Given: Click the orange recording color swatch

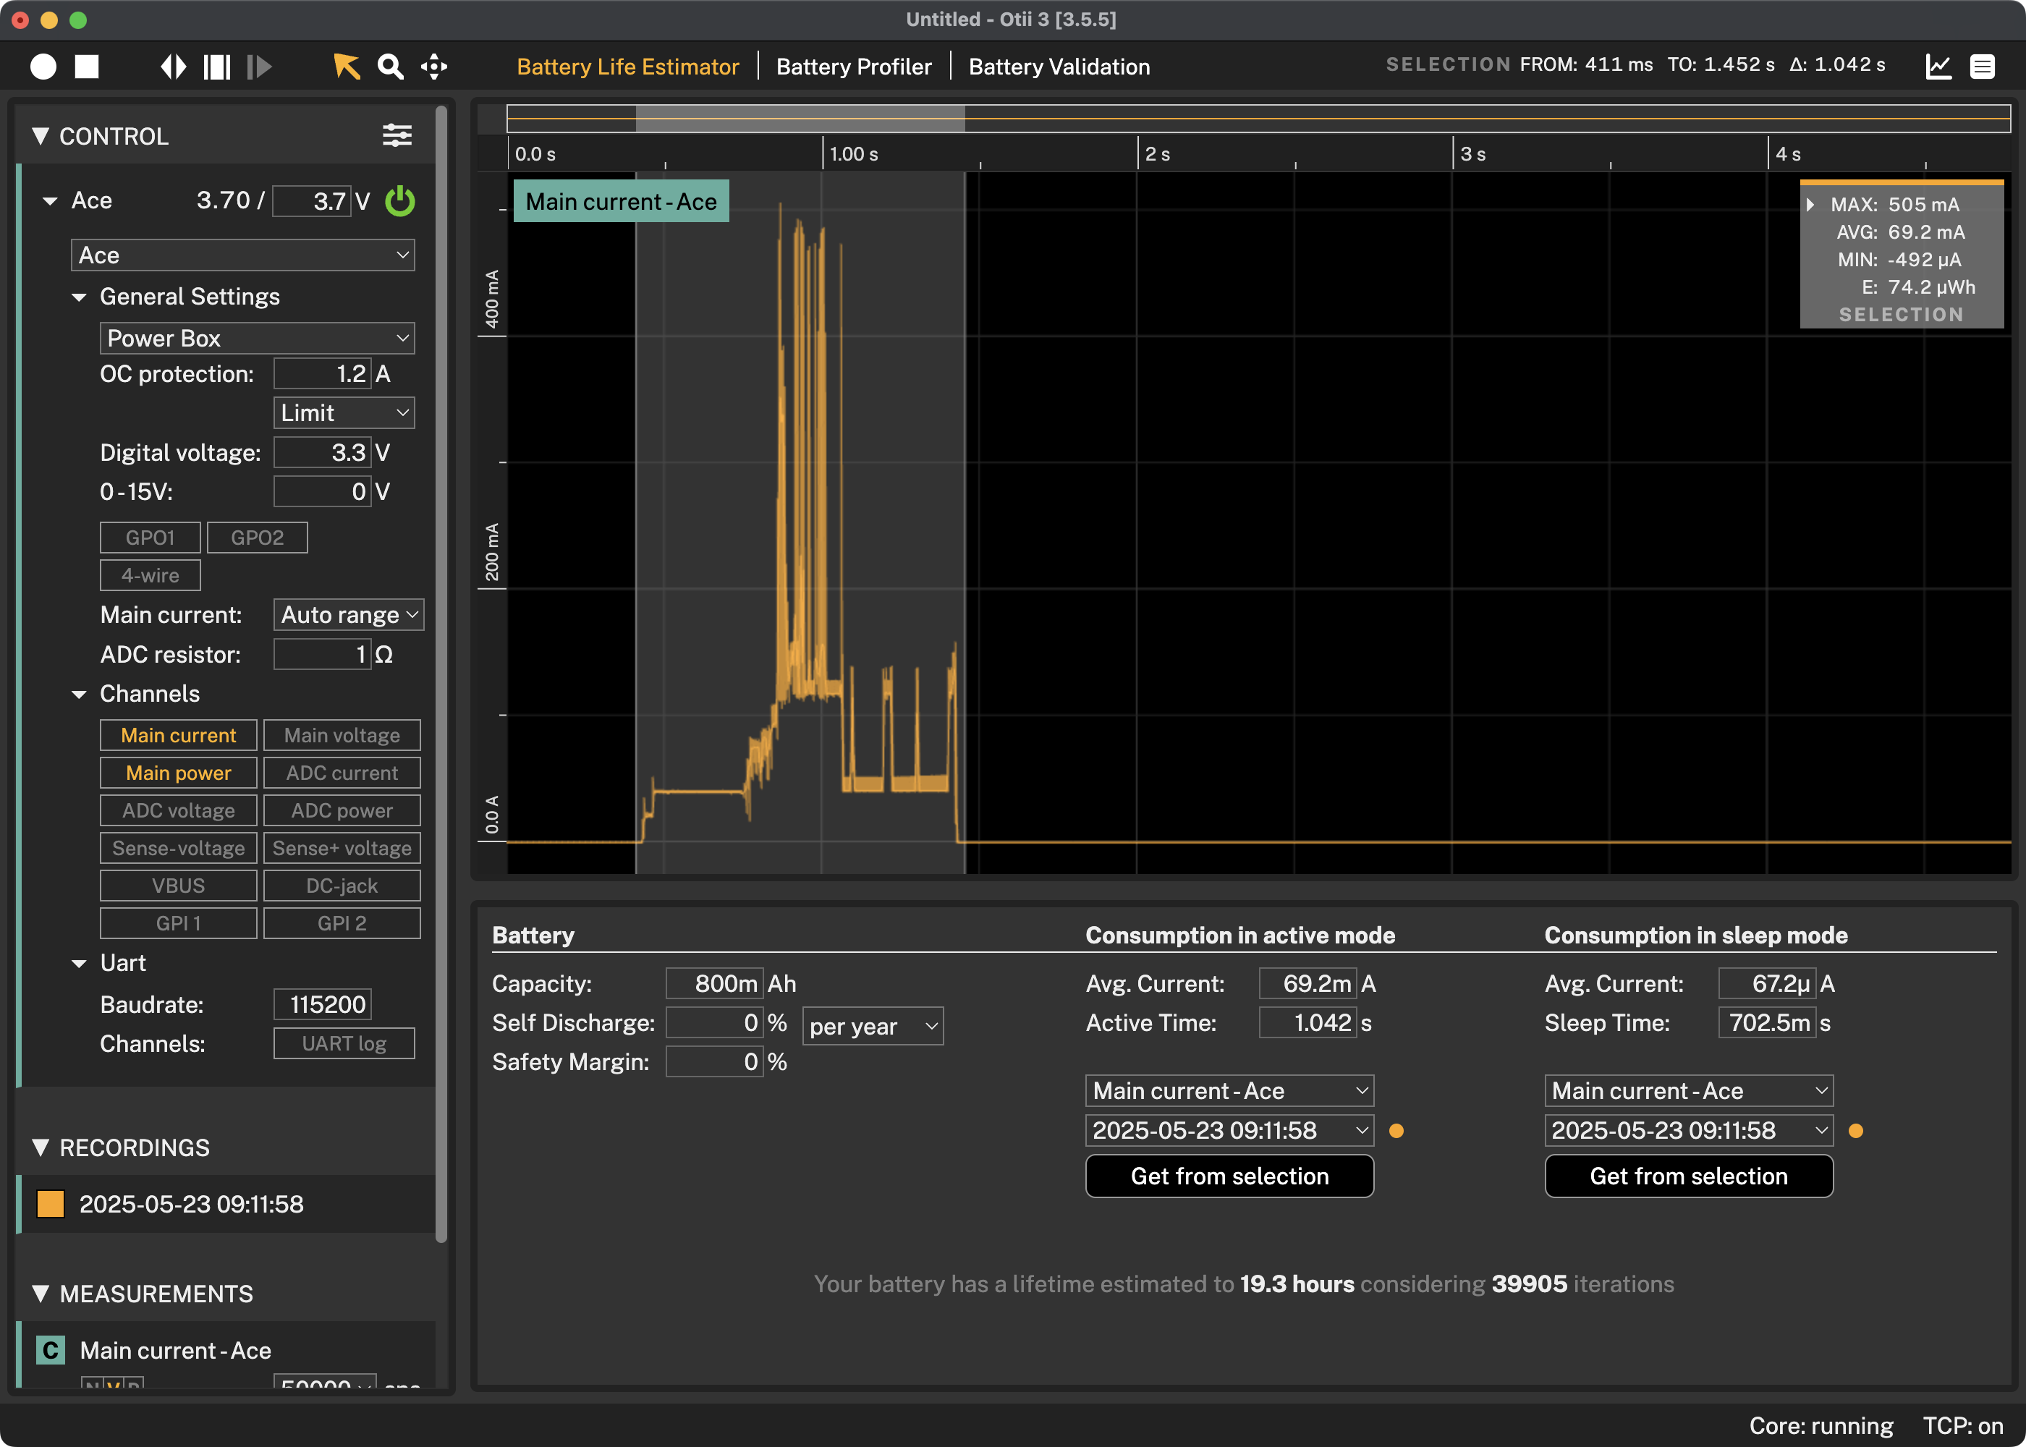Looking at the screenshot, I should (x=50, y=1204).
